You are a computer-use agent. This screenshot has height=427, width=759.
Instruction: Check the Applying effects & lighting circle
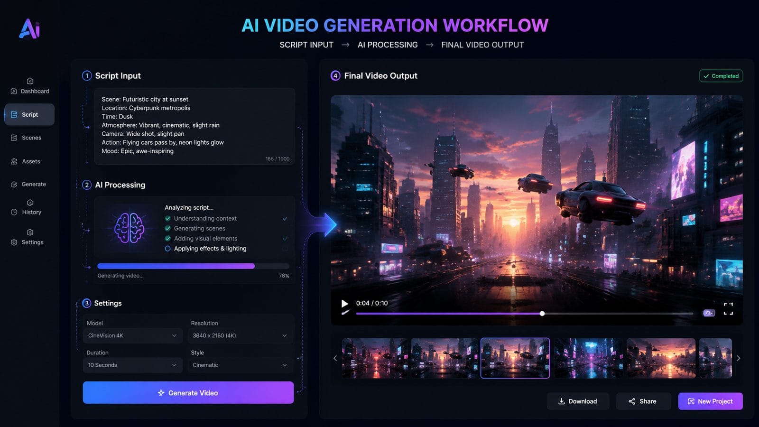point(167,248)
